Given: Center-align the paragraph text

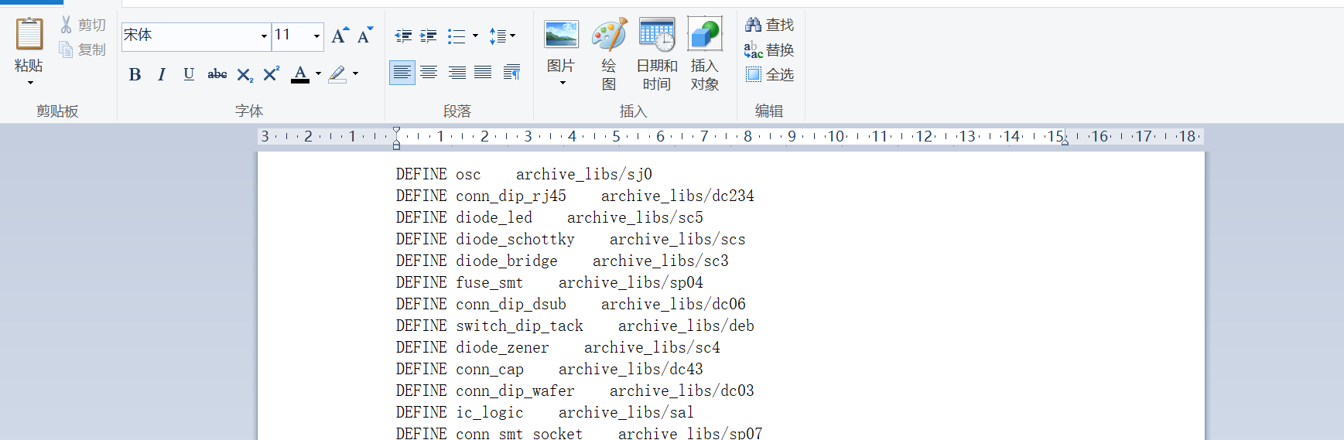Looking at the screenshot, I should click(x=429, y=73).
